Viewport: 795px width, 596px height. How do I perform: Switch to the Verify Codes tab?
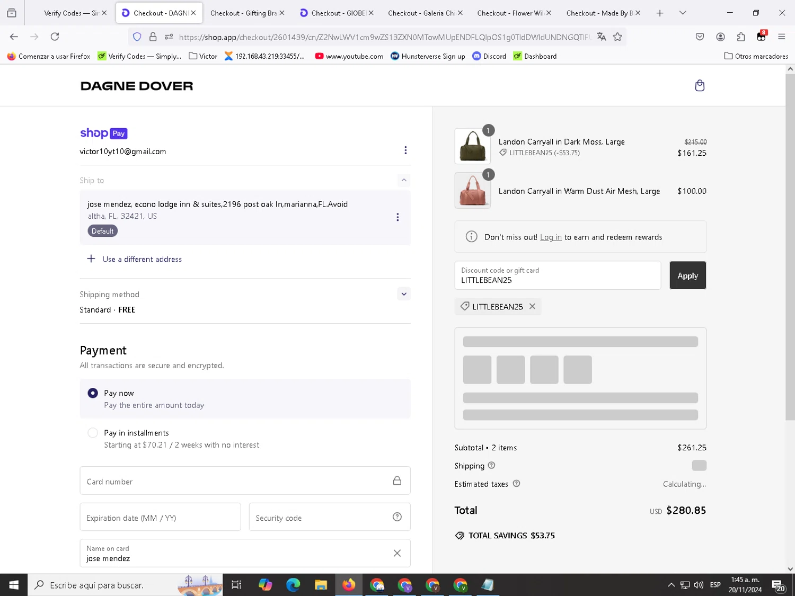coord(71,13)
